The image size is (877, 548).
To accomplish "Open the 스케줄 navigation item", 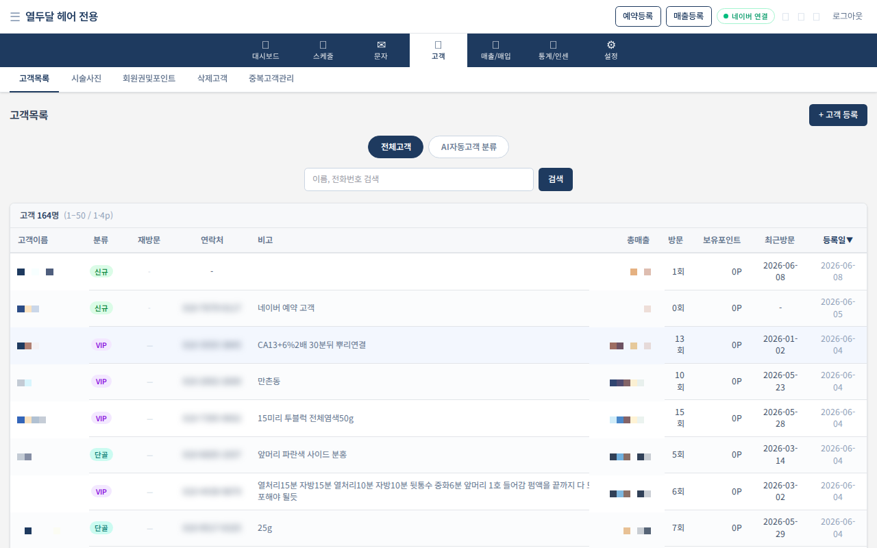I will tap(323, 50).
